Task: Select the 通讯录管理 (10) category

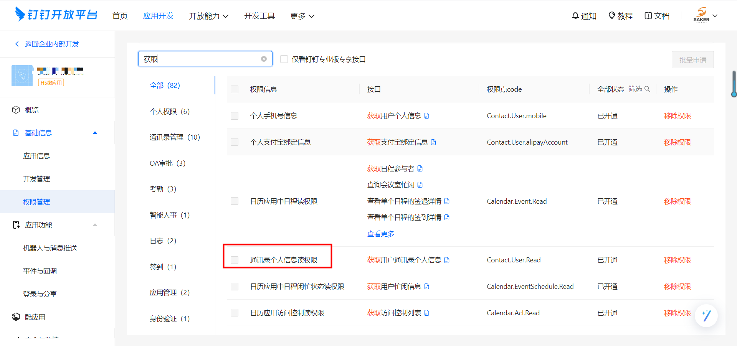Action: coord(175,137)
